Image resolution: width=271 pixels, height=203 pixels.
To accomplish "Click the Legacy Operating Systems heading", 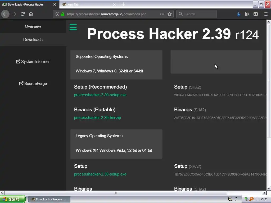I will tap(99, 136).
